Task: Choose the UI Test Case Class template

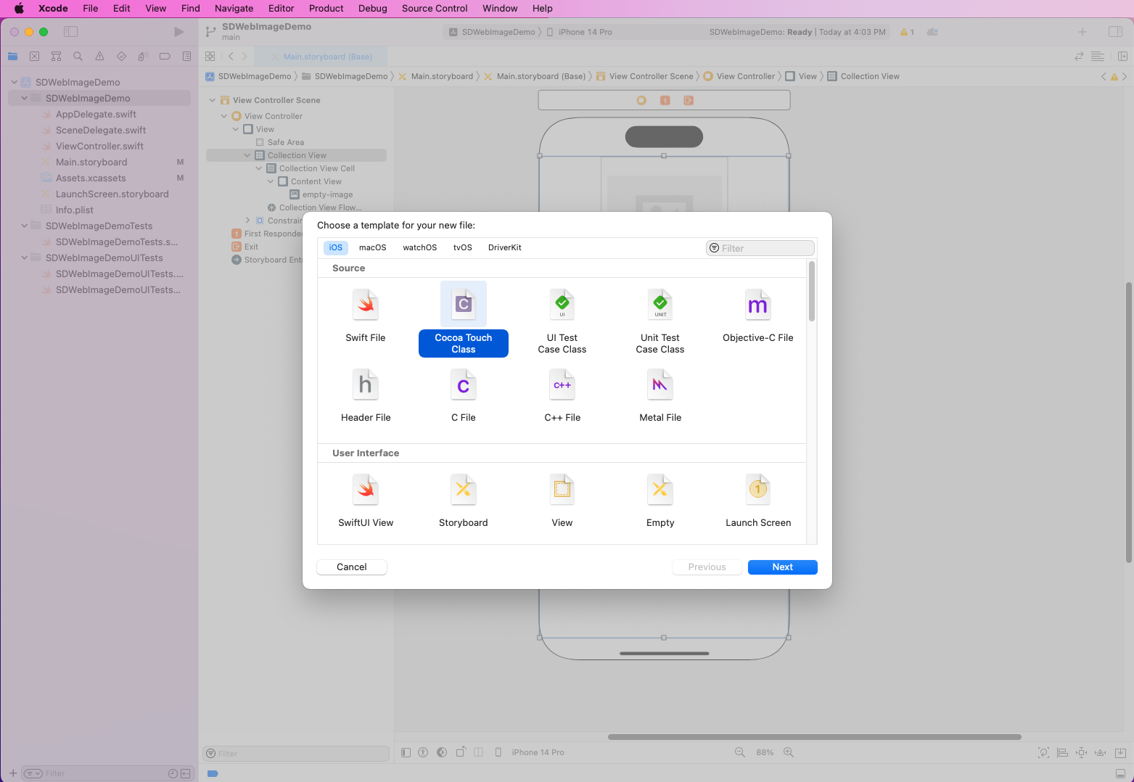Action: [562, 321]
